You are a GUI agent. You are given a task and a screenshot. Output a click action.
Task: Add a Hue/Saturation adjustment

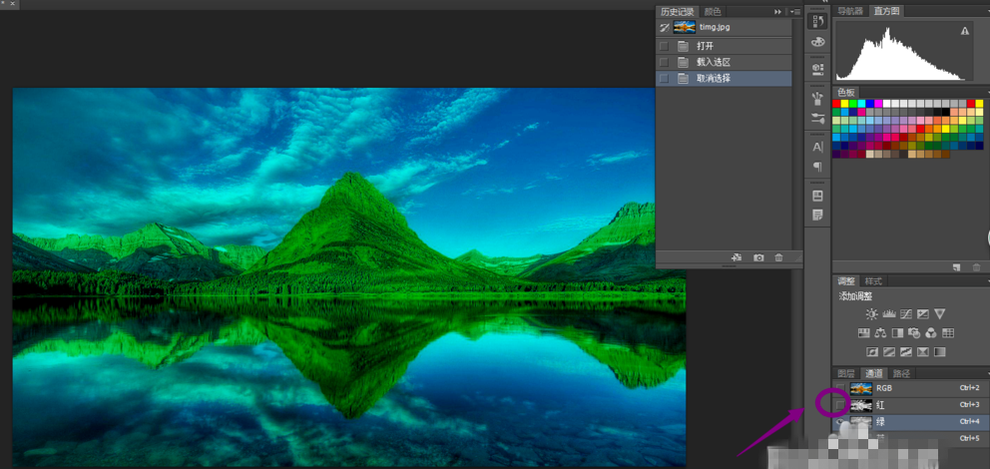[x=863, y=332]
